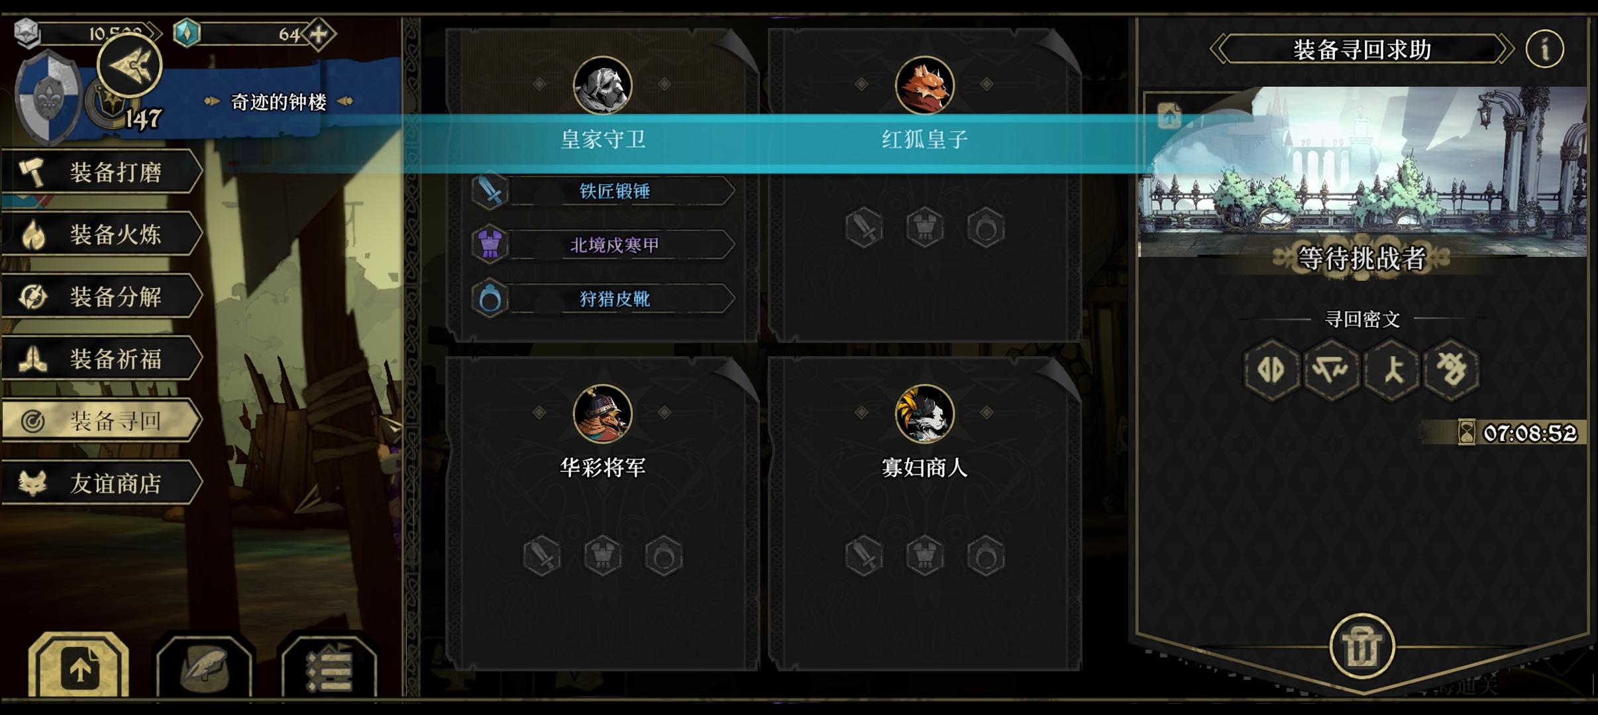Select the 皇家守卫 portrait
The width and height of the screenshot is (1598, 715).
pyautogui.click(x=602, y=85)
